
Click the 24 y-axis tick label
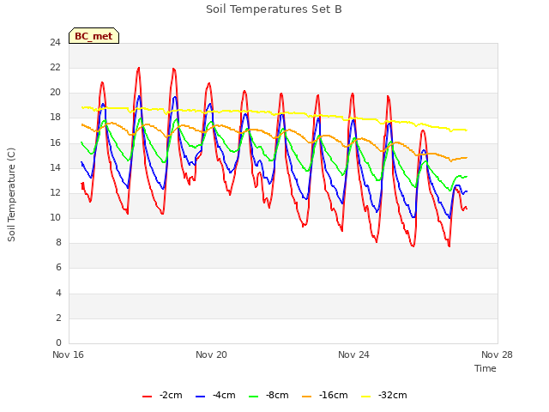[55, 42]
